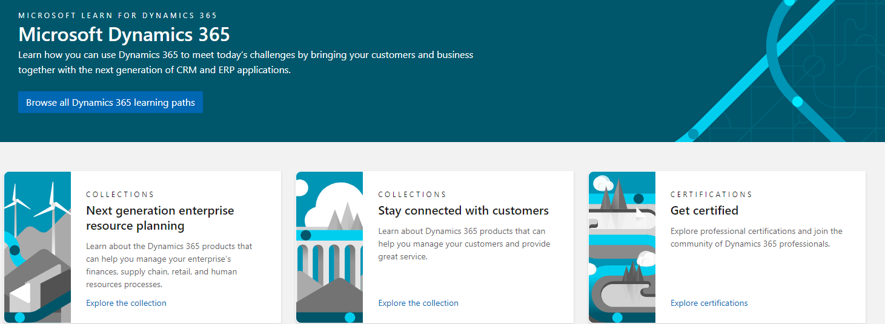Screen dimensions: 885x324
Task: Click description about exploring professional certifications
Action: pyautogui.click(x=756, y=238)
